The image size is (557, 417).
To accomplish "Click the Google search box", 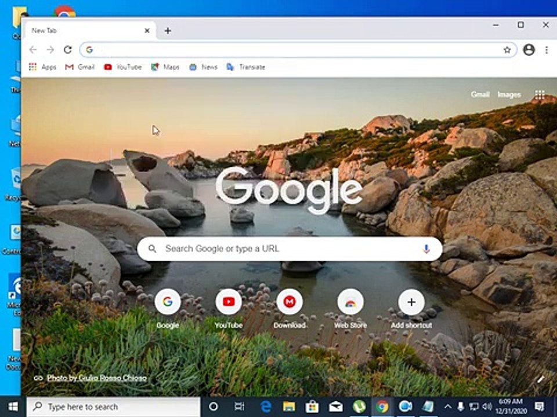I will 290,248.
